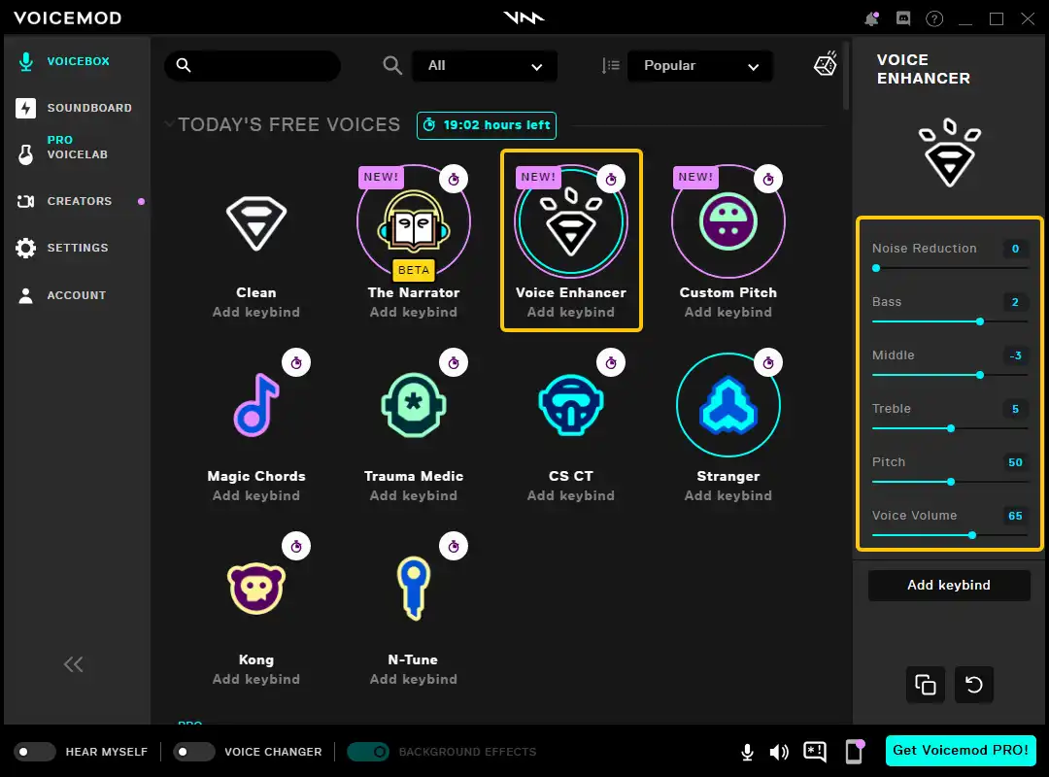Click the Get Voicemod PRO! button
This screenshot has height=777, width=1049.
pyautogui.click(x=961, y=750)
